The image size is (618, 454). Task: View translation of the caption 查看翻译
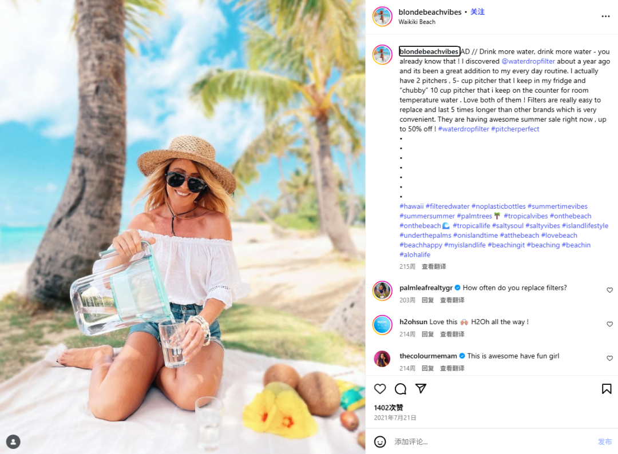click(x=434, y=266)
